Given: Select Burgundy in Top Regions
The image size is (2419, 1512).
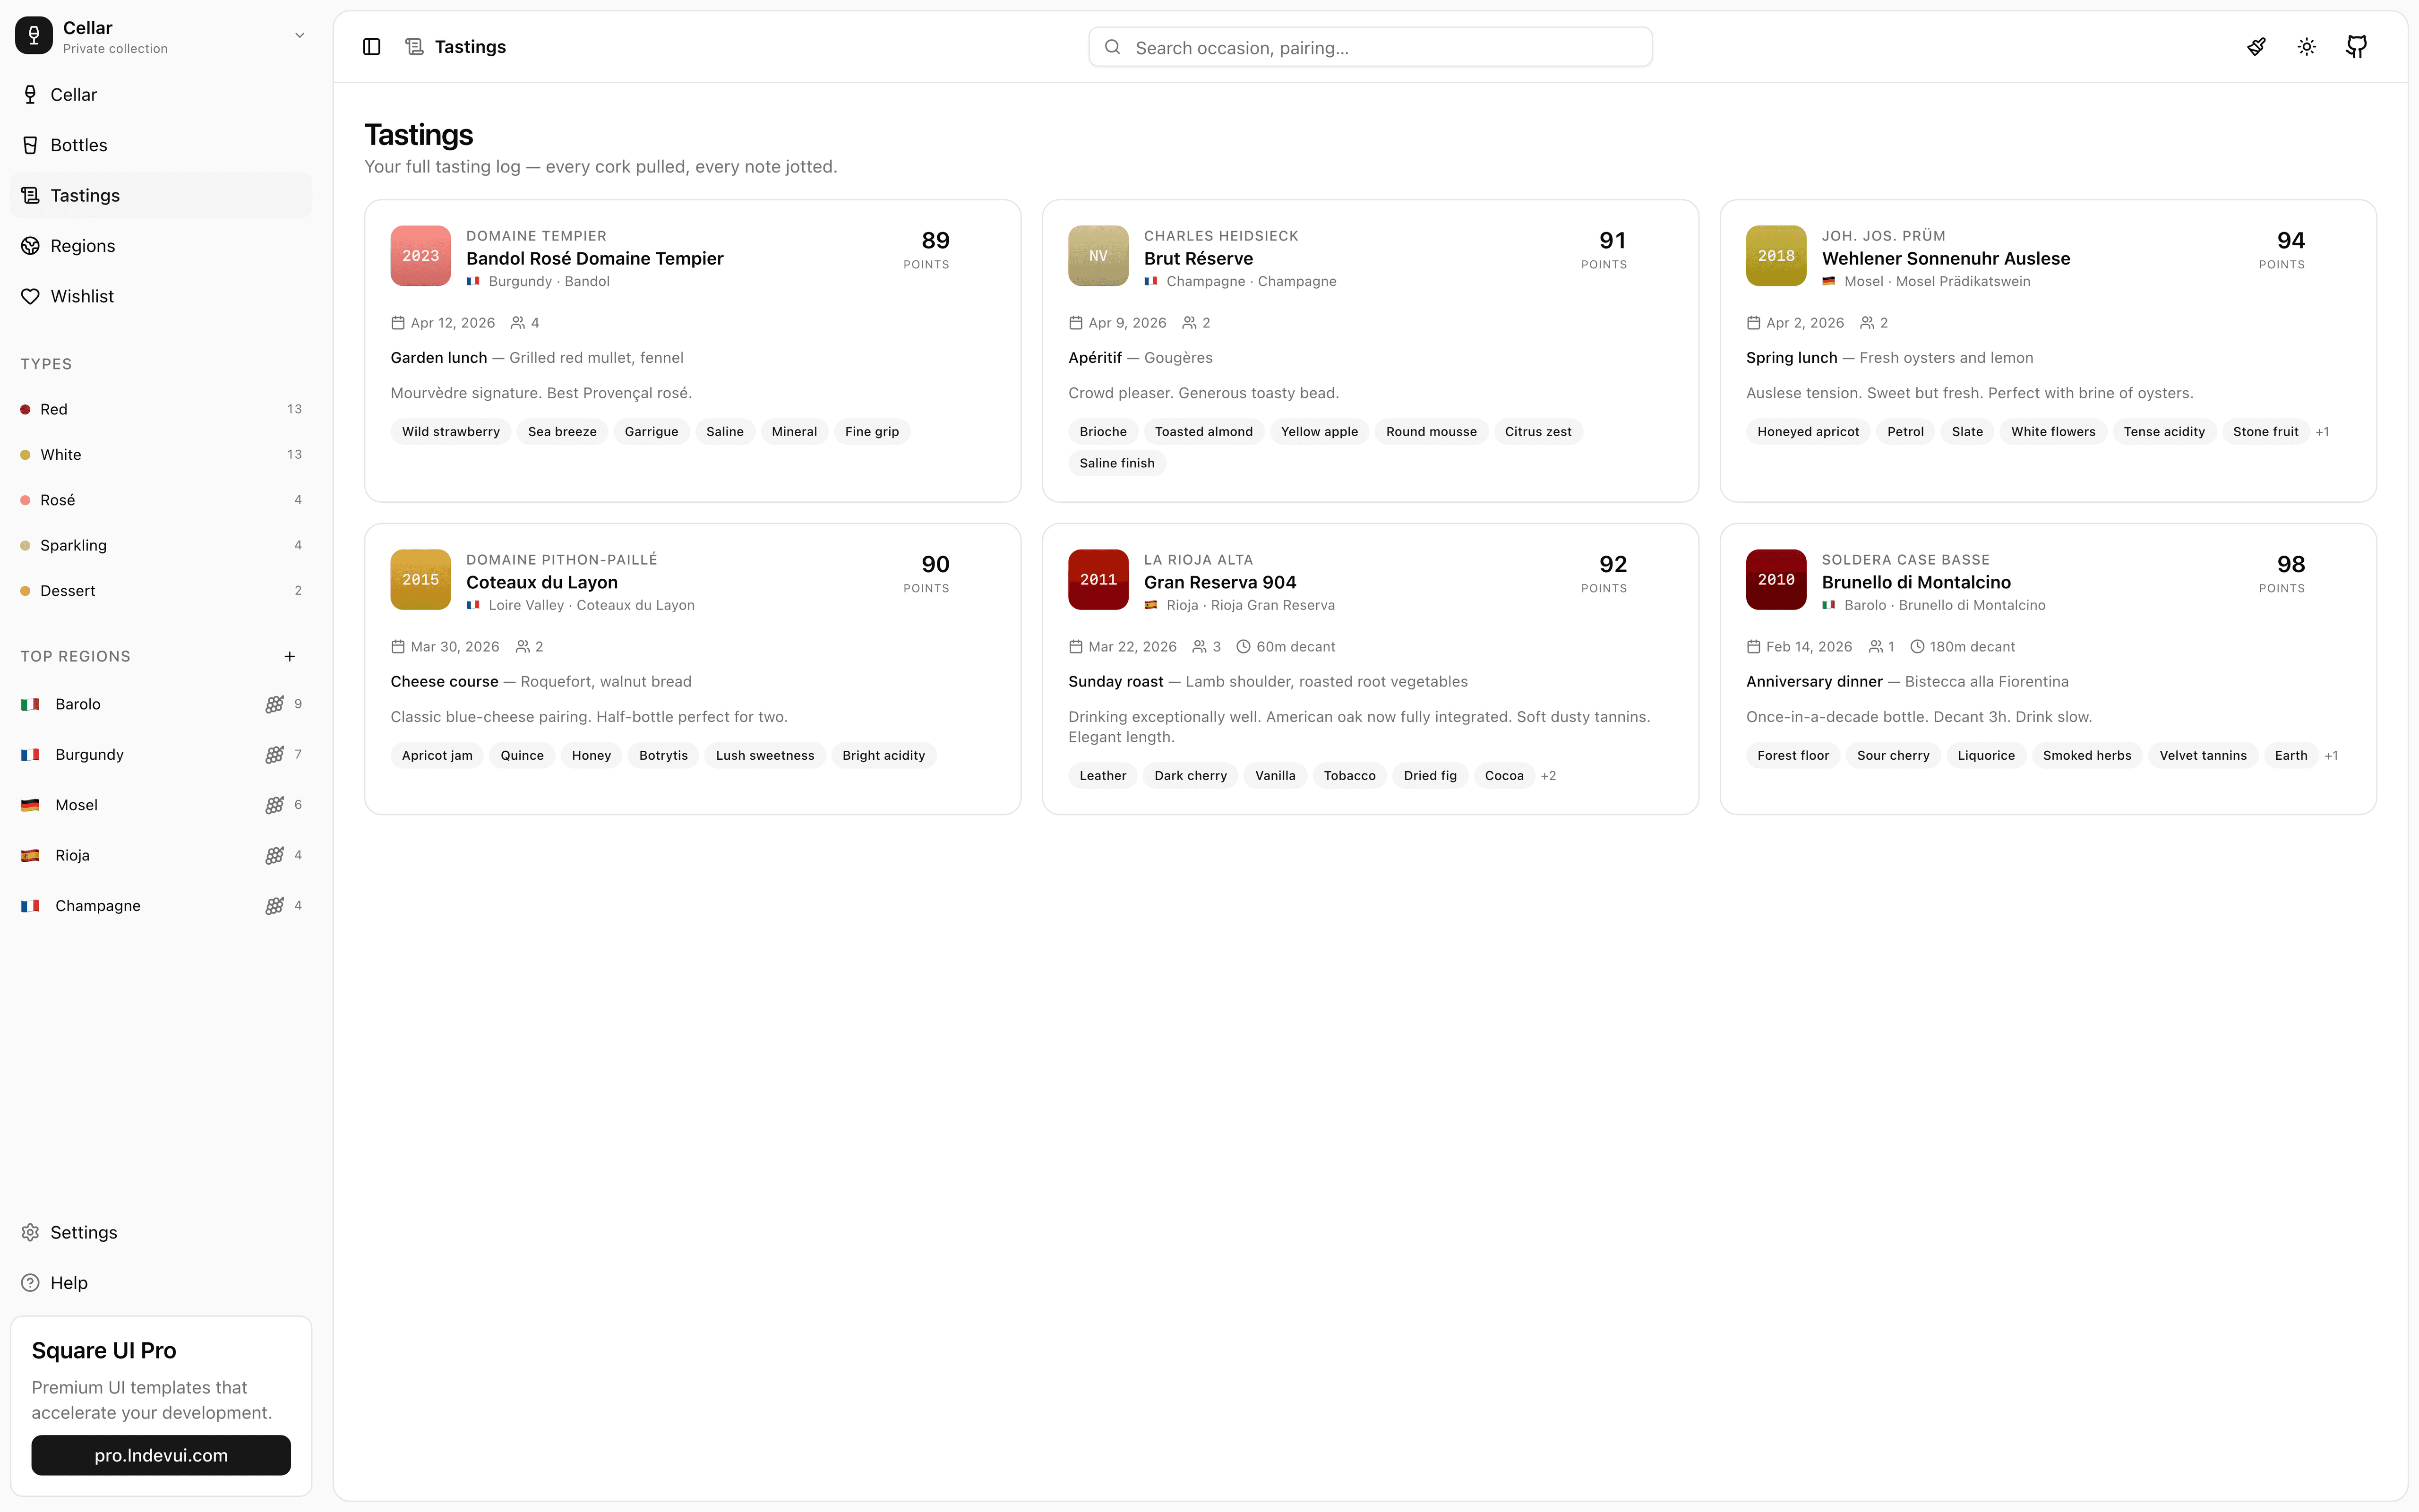Looking at the screenshot, I should (x=161, y=754).
